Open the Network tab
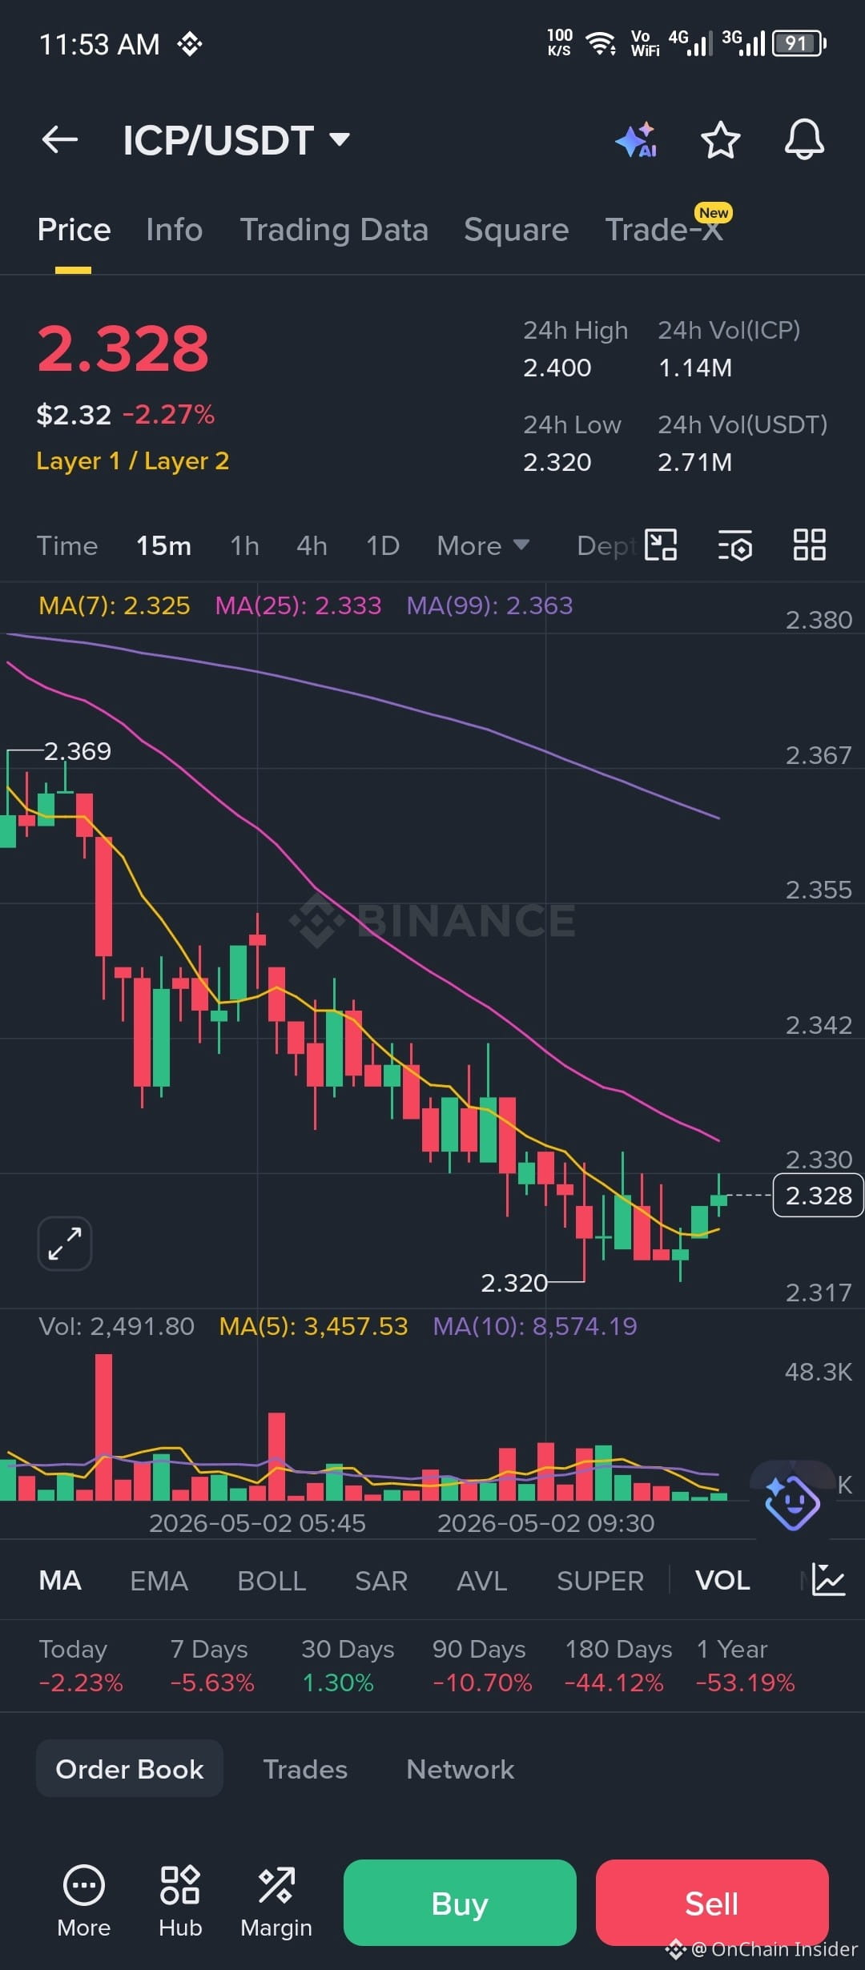The width and height of the screenshot is (865, 1970). 460,1769
